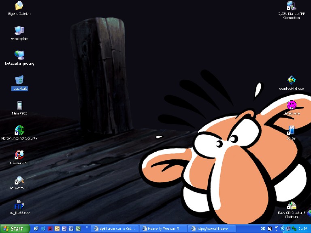Select the Papierkorb recycle bin icon

(19, 80)
